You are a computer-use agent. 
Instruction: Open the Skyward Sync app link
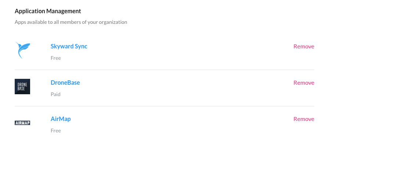69,47
